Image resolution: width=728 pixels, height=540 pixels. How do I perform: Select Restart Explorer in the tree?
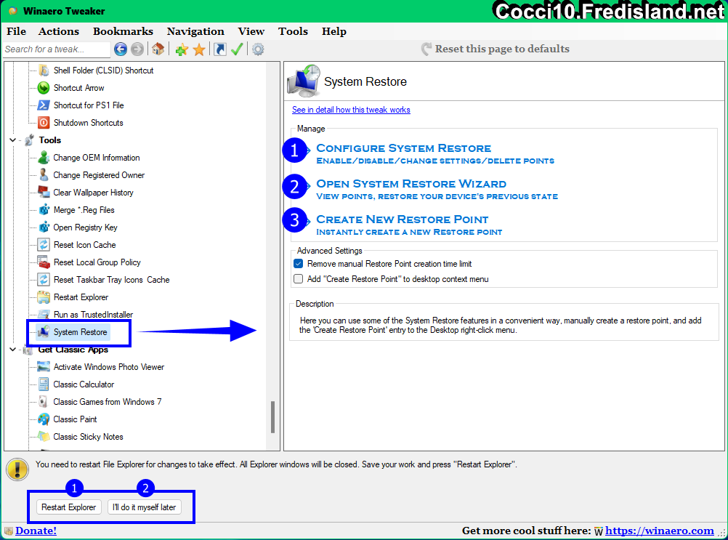pos(81,297)
